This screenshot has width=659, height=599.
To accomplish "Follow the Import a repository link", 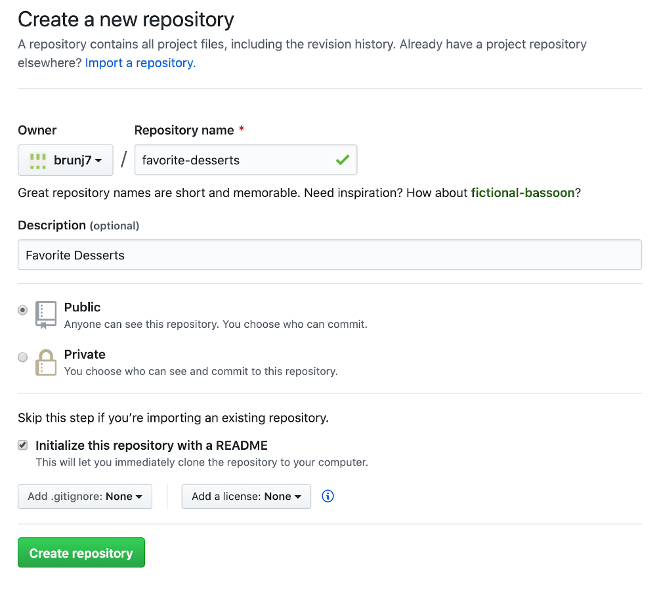I will pos(140,63).
